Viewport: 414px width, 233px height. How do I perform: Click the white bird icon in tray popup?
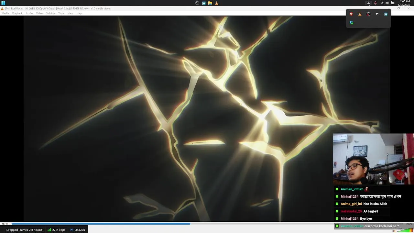377,14
